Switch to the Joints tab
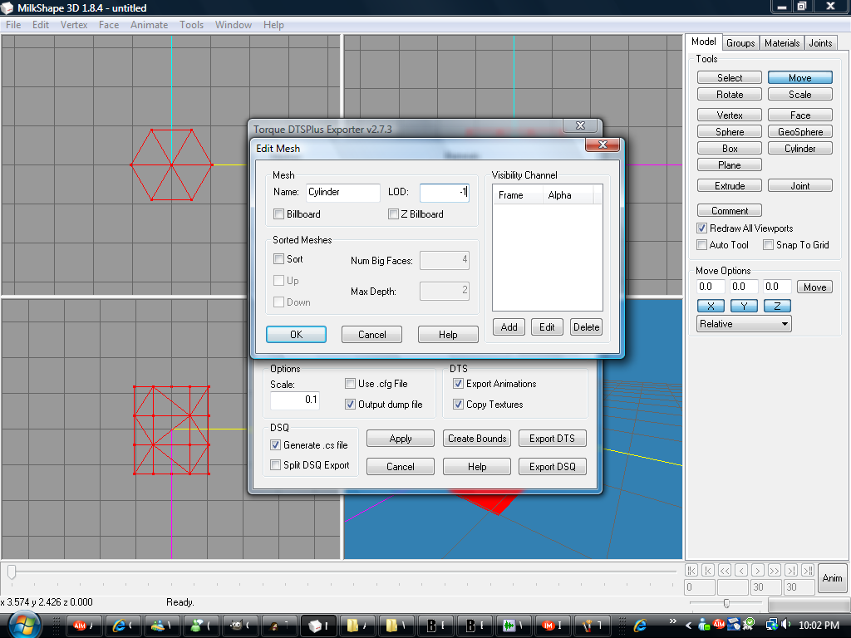Image resolution: width=851 pixels, height=638 pixels. click(820, 43)
